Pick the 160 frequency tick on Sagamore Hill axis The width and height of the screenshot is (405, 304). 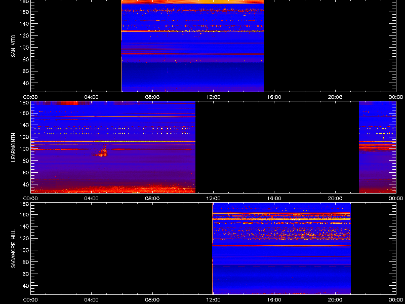[x=25, y=214]
